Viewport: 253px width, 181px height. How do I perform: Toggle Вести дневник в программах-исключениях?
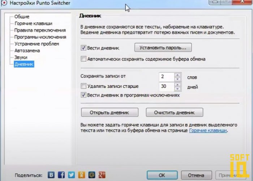pyautogui.click(x=83, y=95)
